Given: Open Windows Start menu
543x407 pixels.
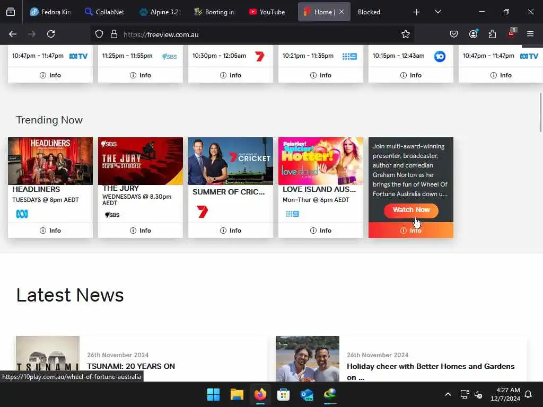Looking at the screenshot, I should tap(213, 394).
